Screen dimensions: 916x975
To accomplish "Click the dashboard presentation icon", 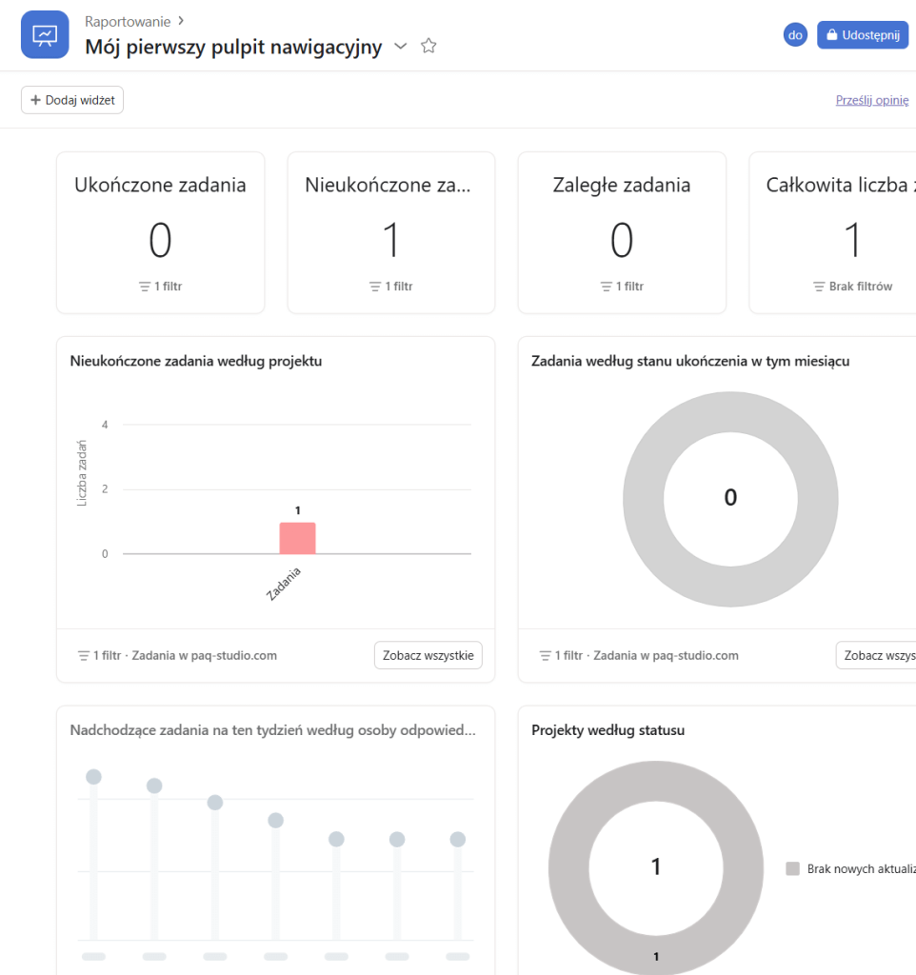I will point(45,35).
